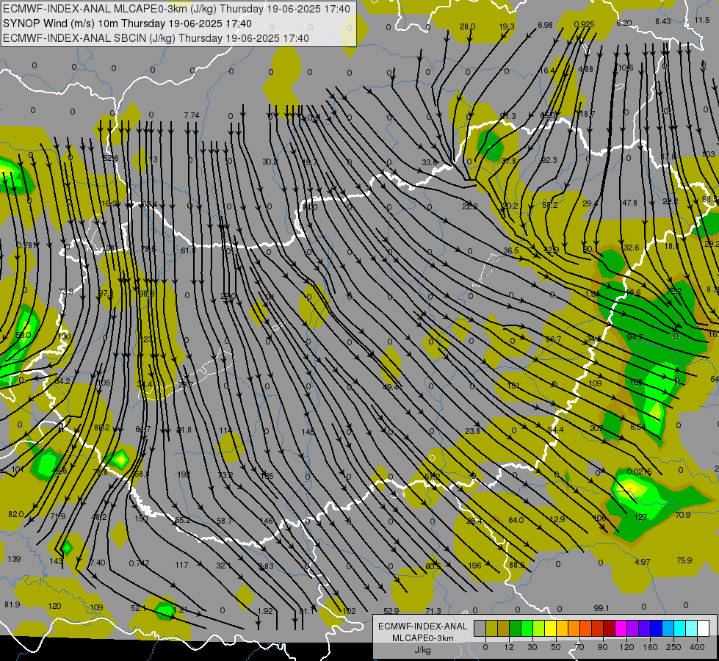Click the map value 192
Screen dimensions: 719x661
click(184, 474)
